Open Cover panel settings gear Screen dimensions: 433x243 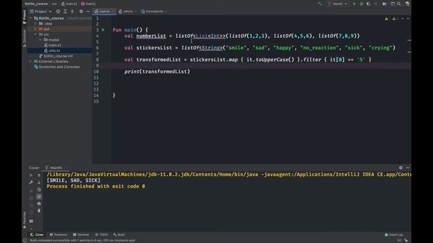(401, 167)
